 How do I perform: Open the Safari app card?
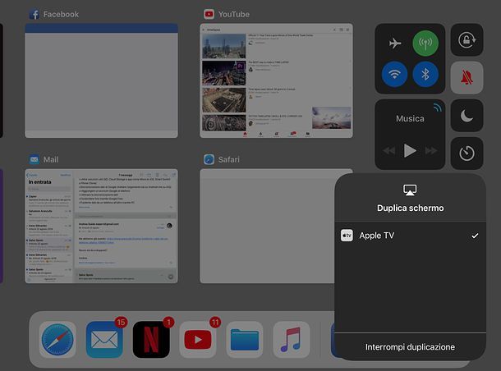point(267,226)
